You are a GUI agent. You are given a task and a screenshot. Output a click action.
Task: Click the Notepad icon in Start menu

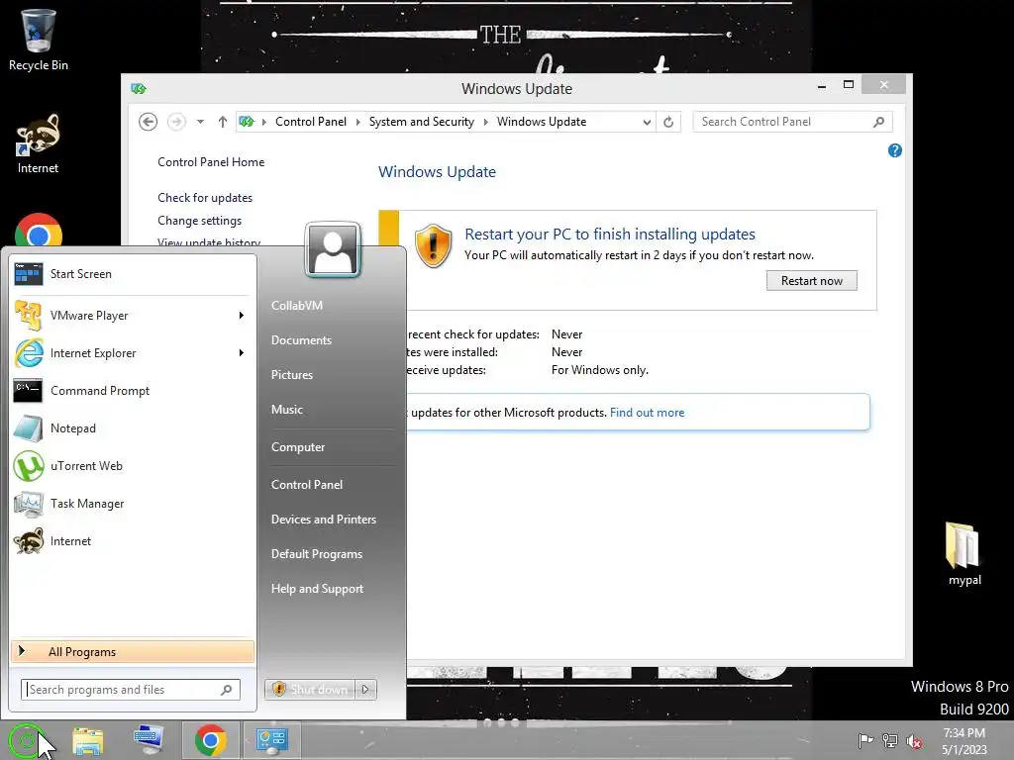click(x=29, y=427)
